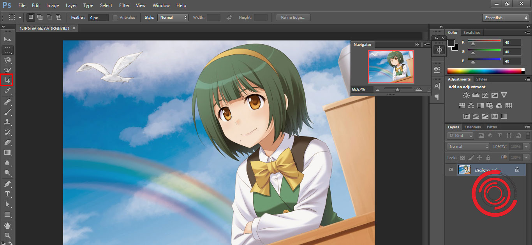The height and width of the screenshot is (245, 532).
Task: Open the Fill dropdown arrow
Action: [527, 157]
